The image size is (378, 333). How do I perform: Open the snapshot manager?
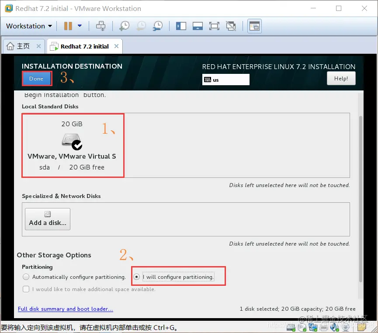158,26
